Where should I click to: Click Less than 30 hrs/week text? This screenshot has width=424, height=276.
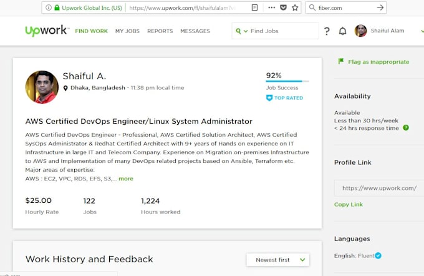pyautogui.click(x=366, y=121)
